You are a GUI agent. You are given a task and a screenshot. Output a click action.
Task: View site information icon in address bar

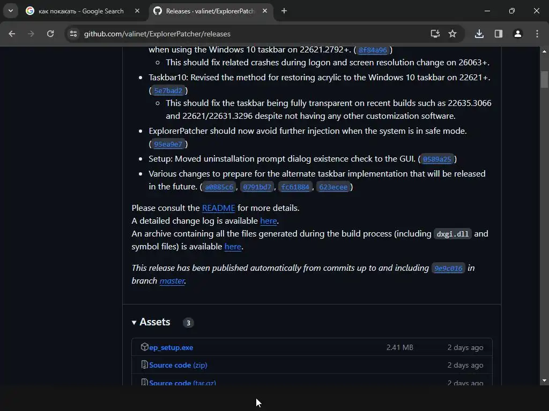pos(73,34)
